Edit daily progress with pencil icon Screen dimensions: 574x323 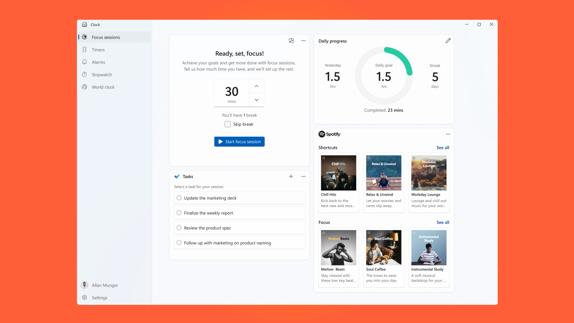pyautogui.click(x=448, y=41)
